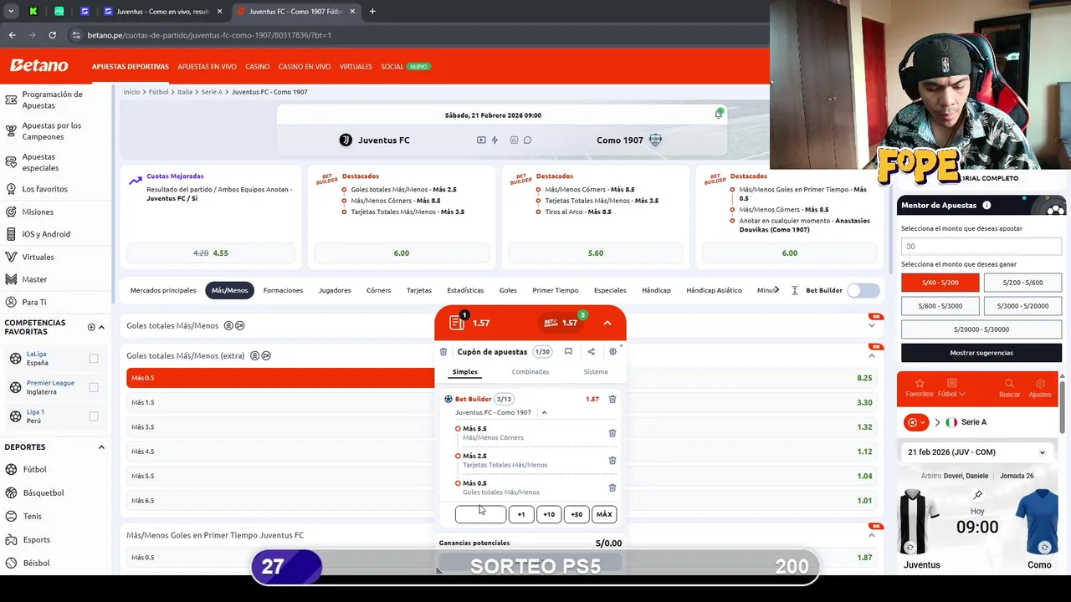The width and height of the screenshot is (1071, 602).
Task: Clear the whole coupon with top trash icon
Action: [443, 352]
